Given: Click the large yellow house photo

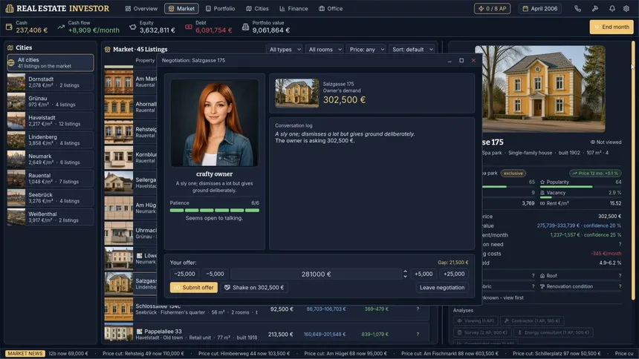Looking at the screenshot, I should coord(540,89).
